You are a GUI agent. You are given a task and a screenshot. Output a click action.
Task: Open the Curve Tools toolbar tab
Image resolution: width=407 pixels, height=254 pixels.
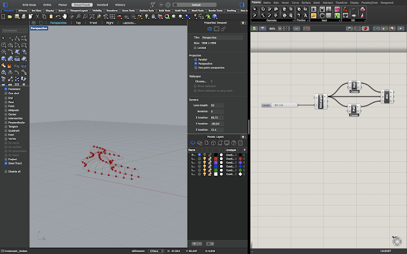[x=128, y=11]
